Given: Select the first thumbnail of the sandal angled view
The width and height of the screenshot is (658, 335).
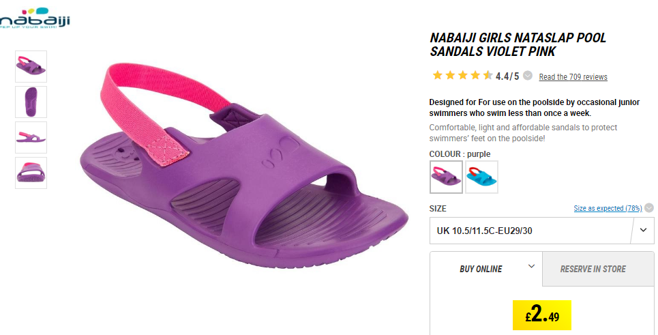Looking at the screenshot, I should [31, 66].
